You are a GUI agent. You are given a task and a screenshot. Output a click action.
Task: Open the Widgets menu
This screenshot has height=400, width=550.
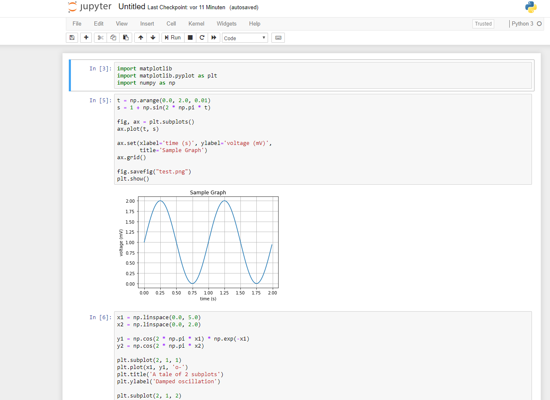point(227,24)
